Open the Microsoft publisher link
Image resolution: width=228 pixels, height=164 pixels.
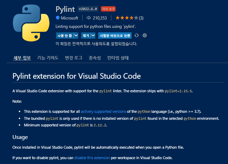point(69,18)
